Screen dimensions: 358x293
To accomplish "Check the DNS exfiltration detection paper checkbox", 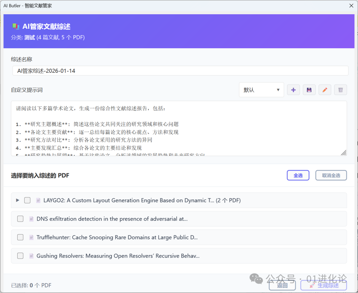I will (x=20, y=219).
